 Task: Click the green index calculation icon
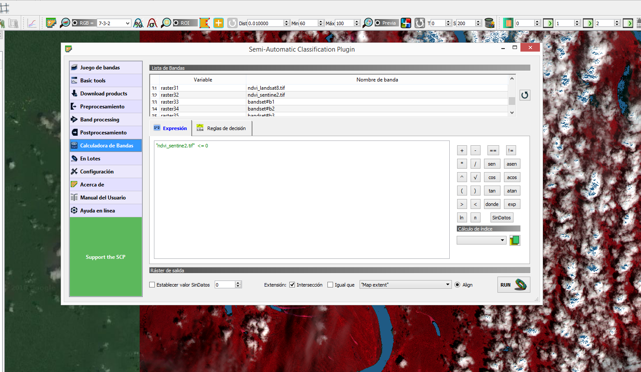[x=515, y=240]
